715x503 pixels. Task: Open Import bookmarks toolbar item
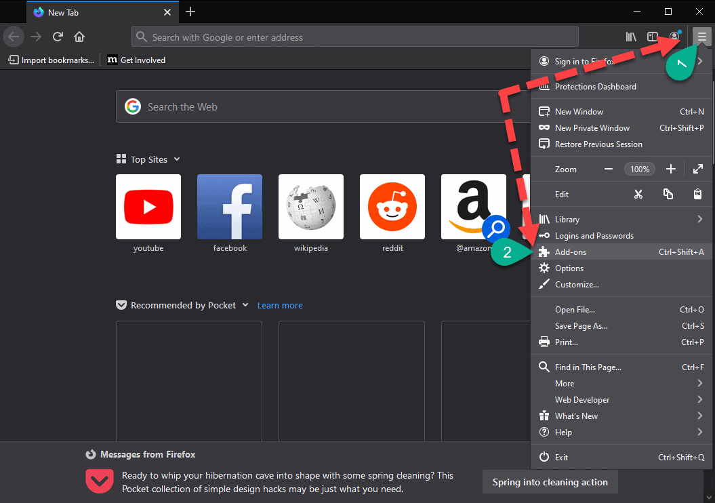(51, 60)
